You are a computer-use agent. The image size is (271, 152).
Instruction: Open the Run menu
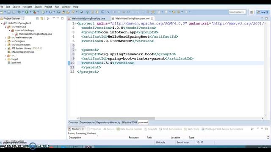coord(57,7)
